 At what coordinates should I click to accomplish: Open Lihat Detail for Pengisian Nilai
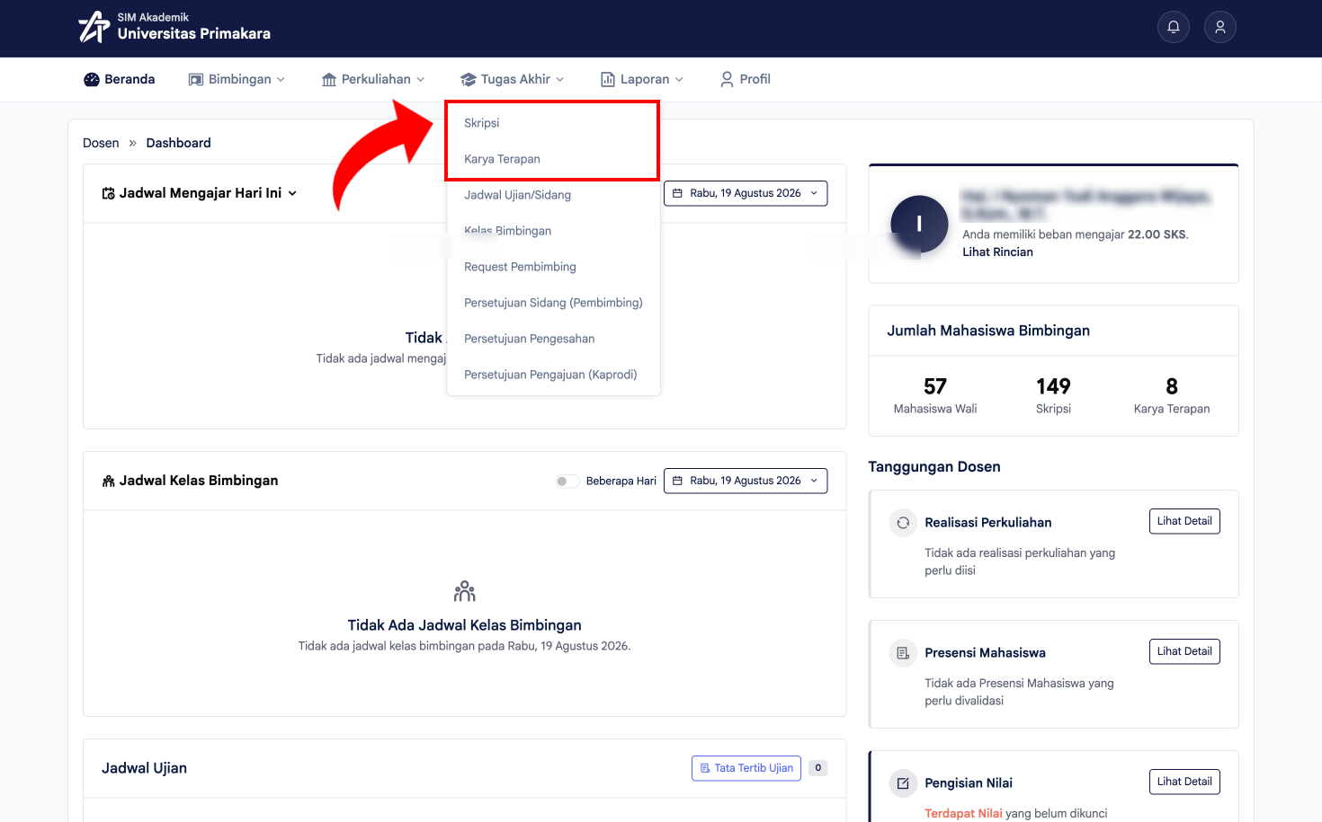click(1184, 782)
